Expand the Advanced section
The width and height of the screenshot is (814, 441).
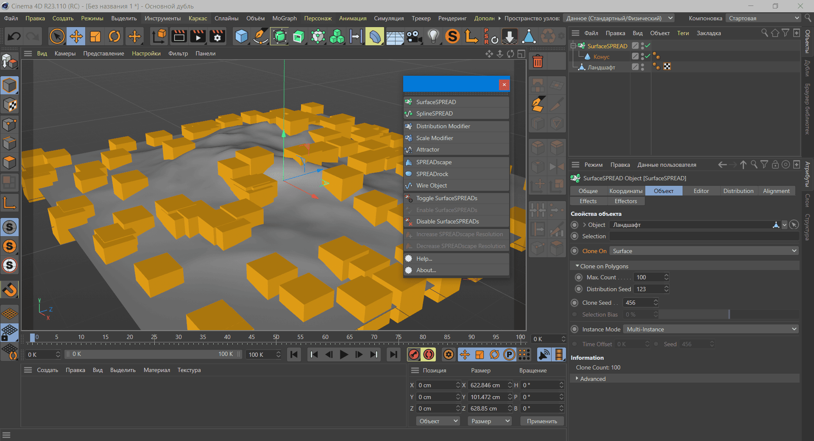pyautogui.click(x=577, y=379)
